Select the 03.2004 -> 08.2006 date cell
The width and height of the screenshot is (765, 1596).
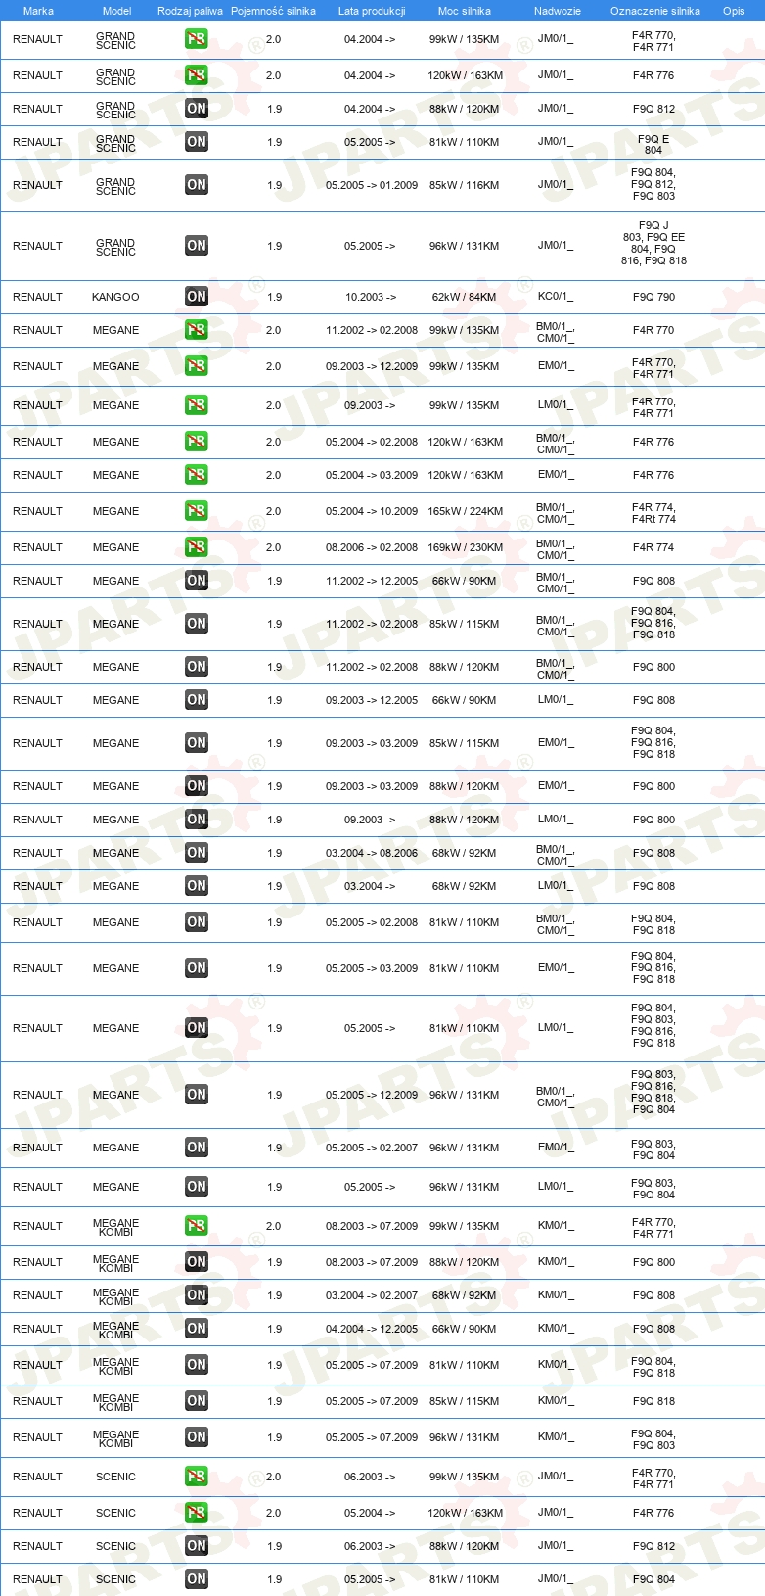pos(372,853)
